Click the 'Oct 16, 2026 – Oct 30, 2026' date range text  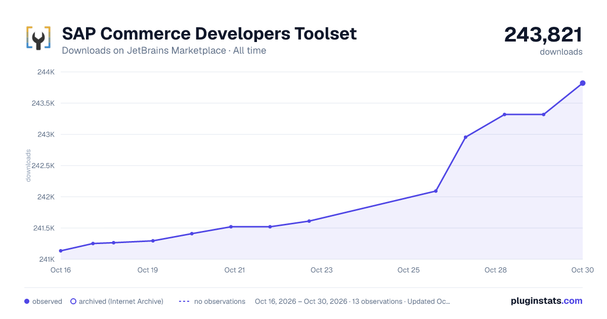coord(301,301)
